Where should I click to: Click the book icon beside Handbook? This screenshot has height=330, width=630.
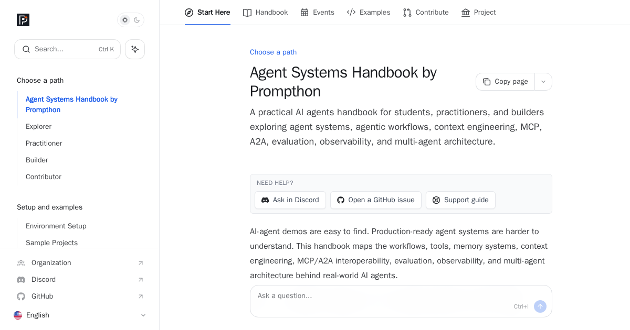(247, 13)
